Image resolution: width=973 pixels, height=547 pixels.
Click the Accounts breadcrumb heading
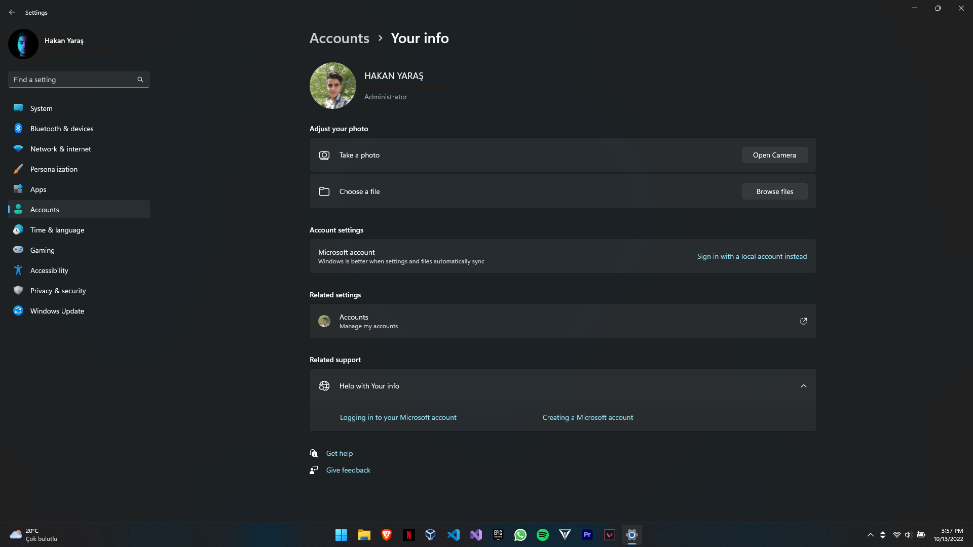(x=339, y=38)
